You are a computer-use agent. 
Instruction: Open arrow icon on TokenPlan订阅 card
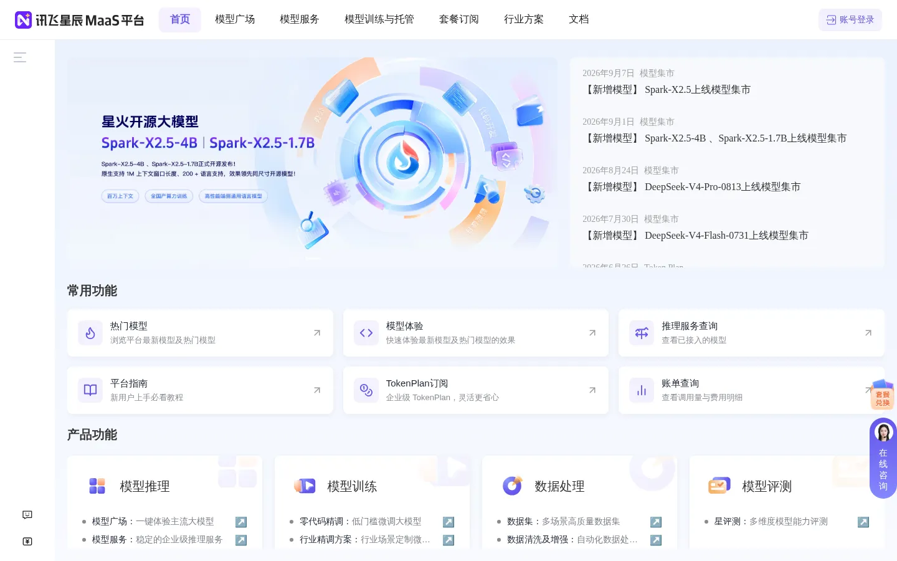592,390
